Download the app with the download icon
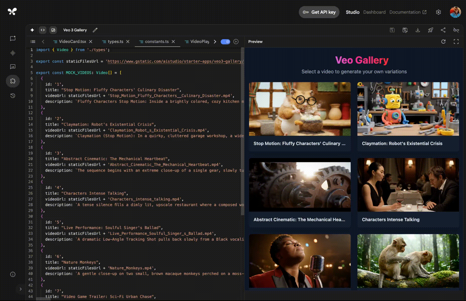 418,30
